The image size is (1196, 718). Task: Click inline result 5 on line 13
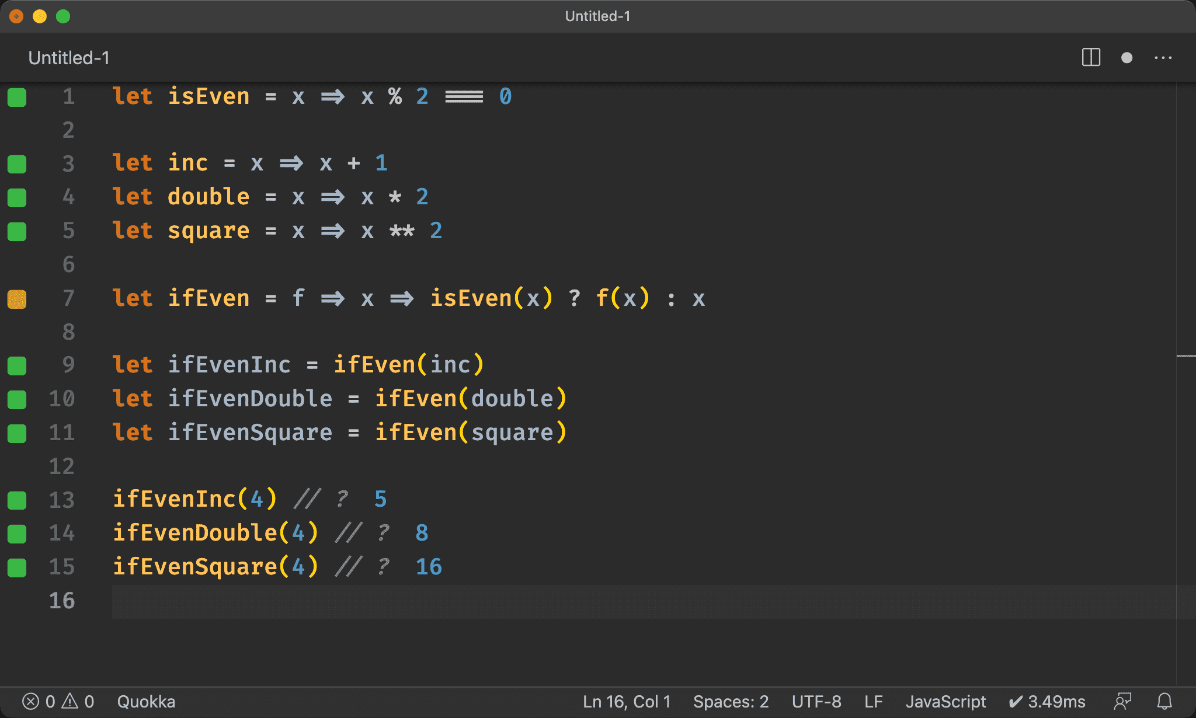tap(380, 499)
